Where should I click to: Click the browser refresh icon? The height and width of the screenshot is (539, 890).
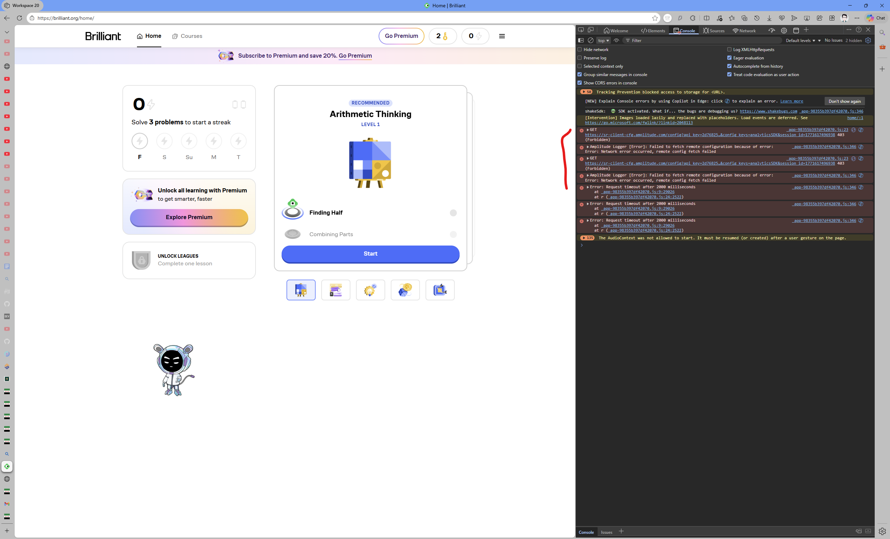tap(19, 18)
